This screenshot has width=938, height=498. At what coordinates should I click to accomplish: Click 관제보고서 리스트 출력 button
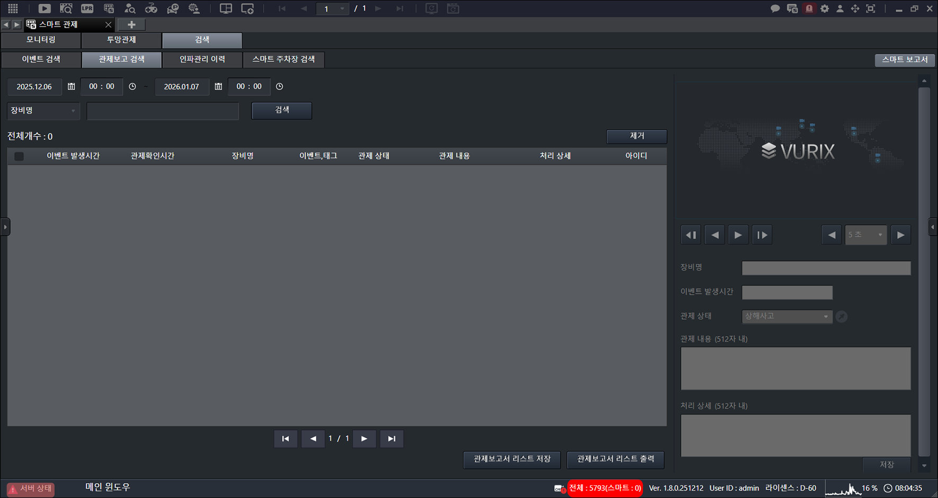point(616,459)
